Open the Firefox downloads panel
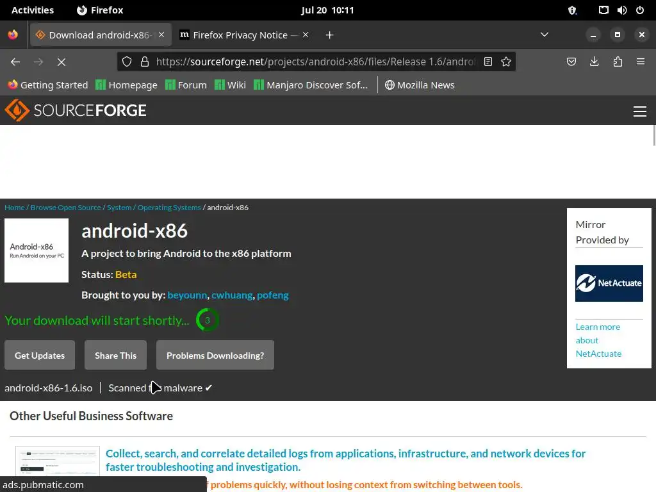 (594, 62)
